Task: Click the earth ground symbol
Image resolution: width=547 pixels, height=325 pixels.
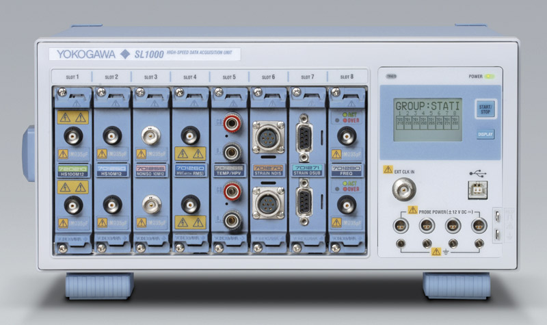Action: pos(446,252)
